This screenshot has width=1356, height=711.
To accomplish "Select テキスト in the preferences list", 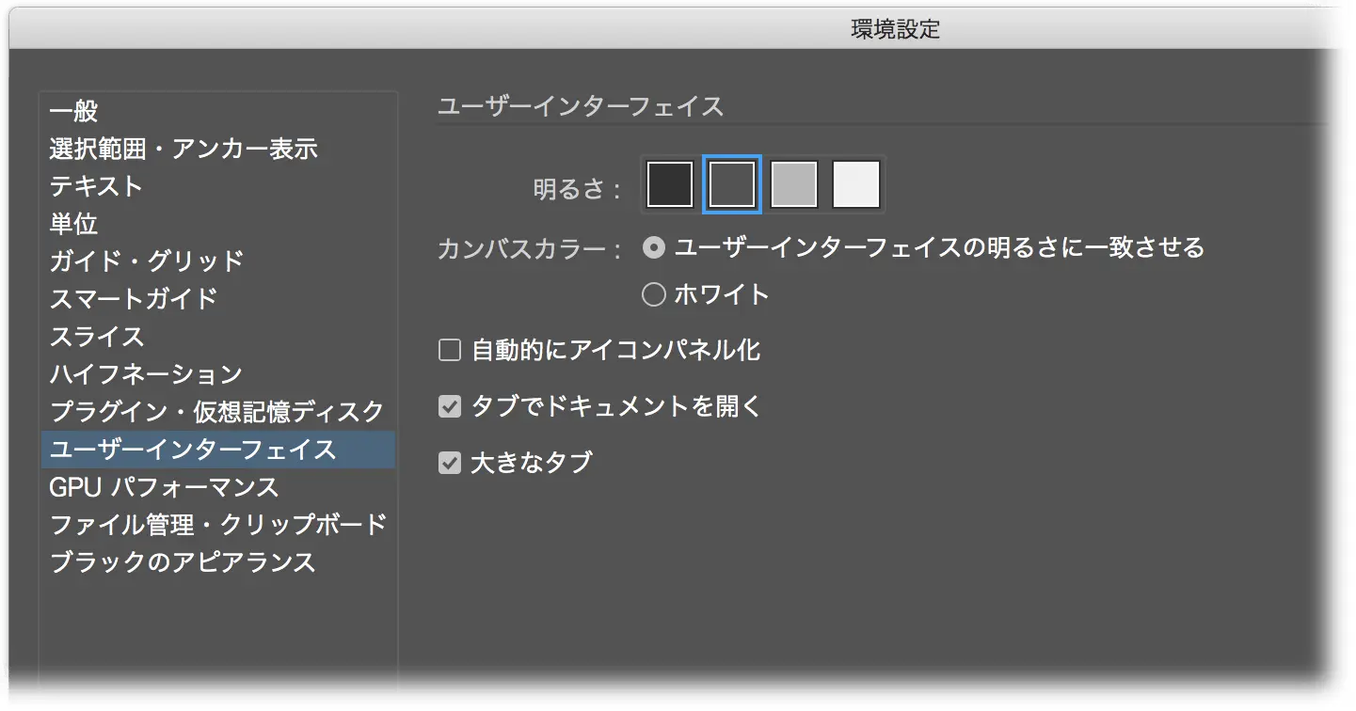I will (x=97, y=186).
